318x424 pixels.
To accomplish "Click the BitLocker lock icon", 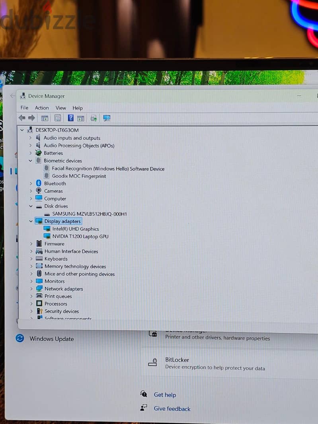I will 153,362.
